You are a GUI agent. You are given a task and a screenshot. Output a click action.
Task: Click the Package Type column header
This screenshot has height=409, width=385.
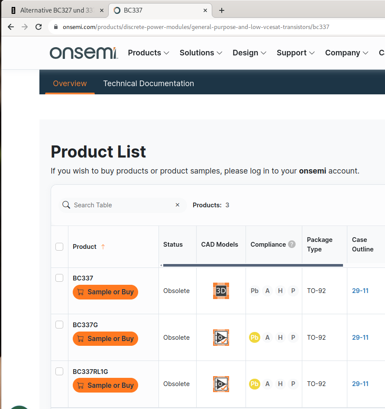[320, 245]
